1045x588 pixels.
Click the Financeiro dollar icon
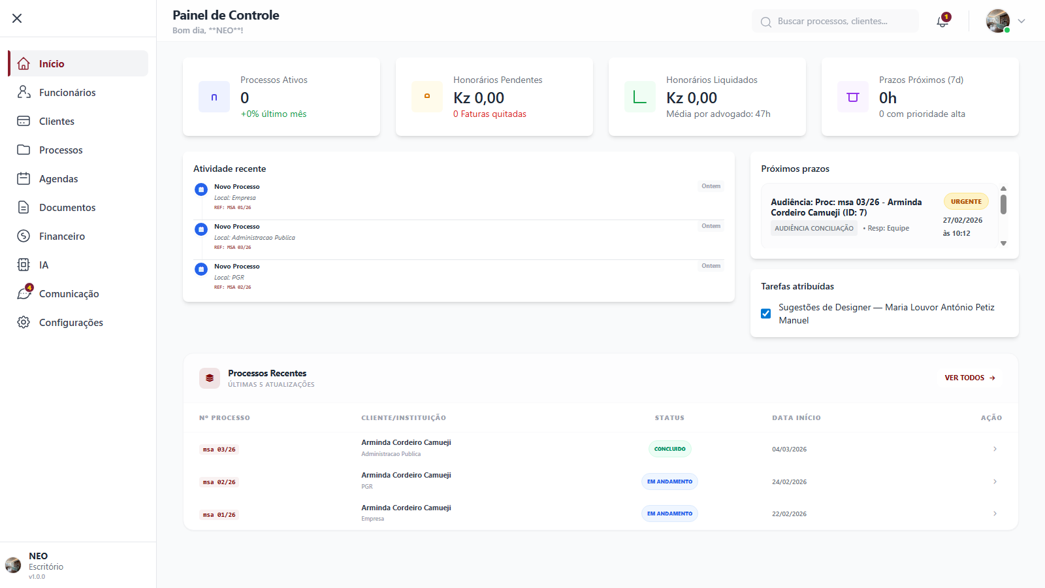click(24, 236)
